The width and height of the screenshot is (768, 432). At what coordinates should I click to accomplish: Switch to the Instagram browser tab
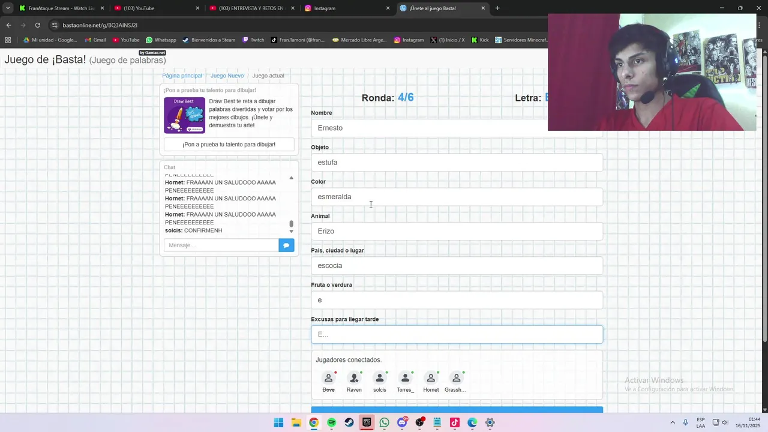[x=347, y=8]
